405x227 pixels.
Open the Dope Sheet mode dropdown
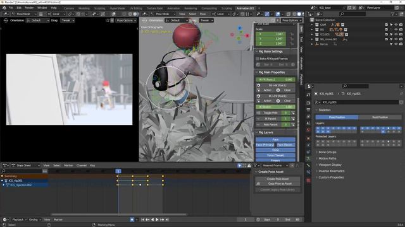pyautogui.click(x=26, y=165)
